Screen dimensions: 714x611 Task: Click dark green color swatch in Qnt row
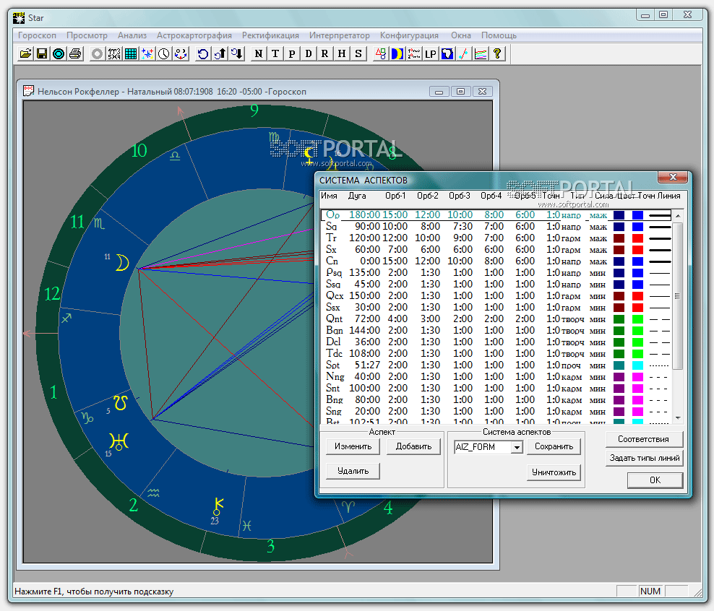[619, 319]
